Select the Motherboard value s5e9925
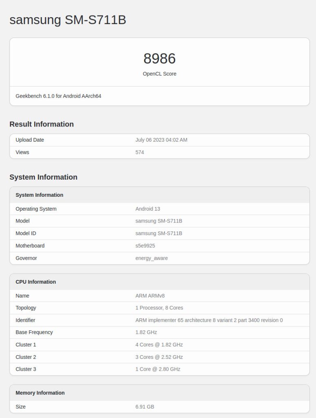316x418 pixels. 145,246
